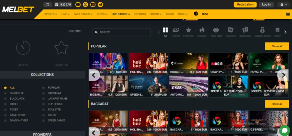Click the book icon in the navigation bar
Viewport: 292px width, 136px height.
coord(288,14)
